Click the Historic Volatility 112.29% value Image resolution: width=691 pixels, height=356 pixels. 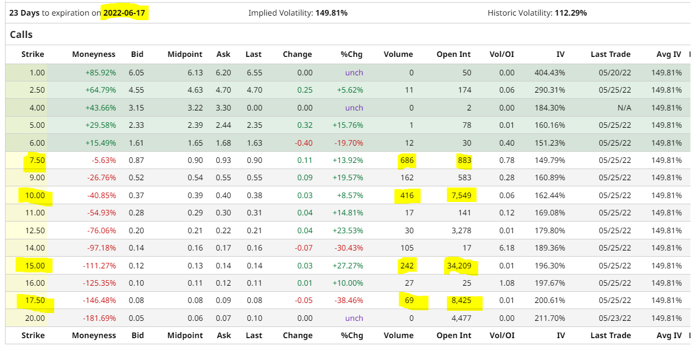[x=570, y=12]
